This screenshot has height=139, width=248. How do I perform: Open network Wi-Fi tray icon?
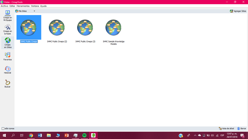pyautogui.click(x=217, y=136)
